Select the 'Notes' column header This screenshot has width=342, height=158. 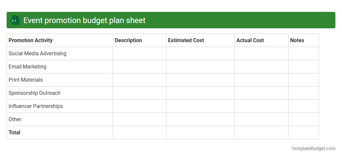297,40
